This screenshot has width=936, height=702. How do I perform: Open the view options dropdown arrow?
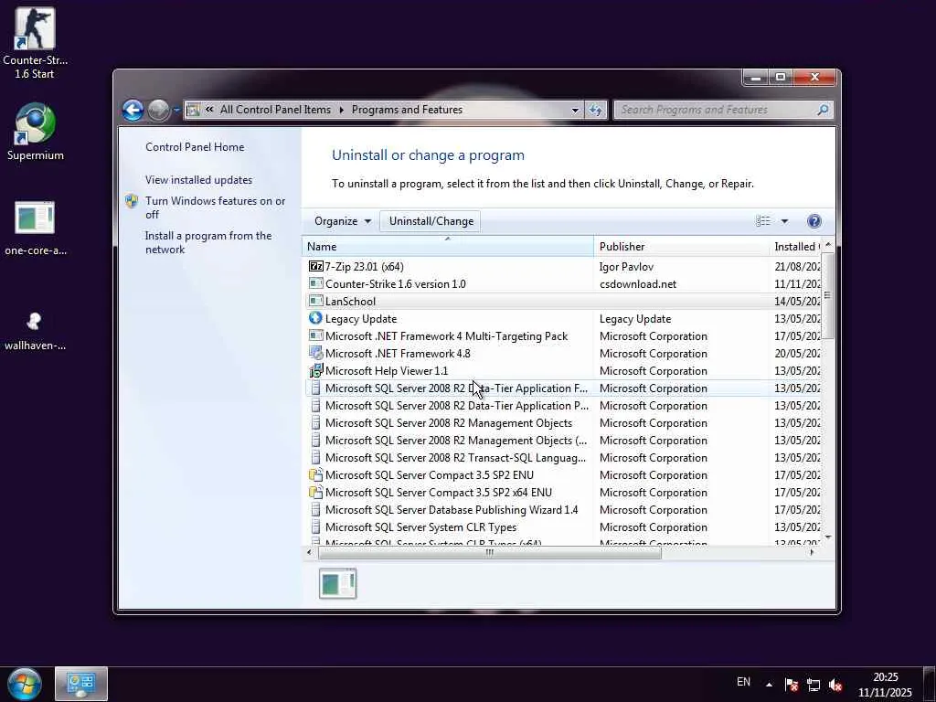(784, 221)
